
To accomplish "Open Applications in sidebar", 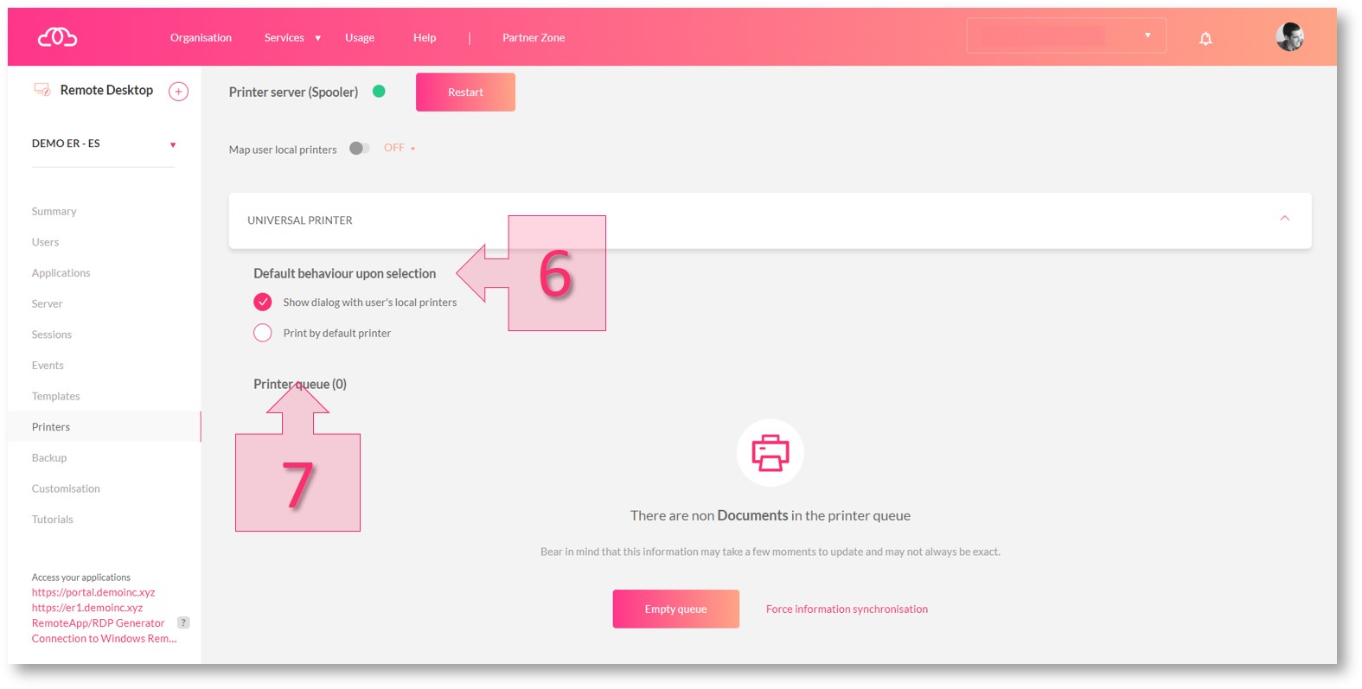I will pyautogui.click(x=61, y=273).
